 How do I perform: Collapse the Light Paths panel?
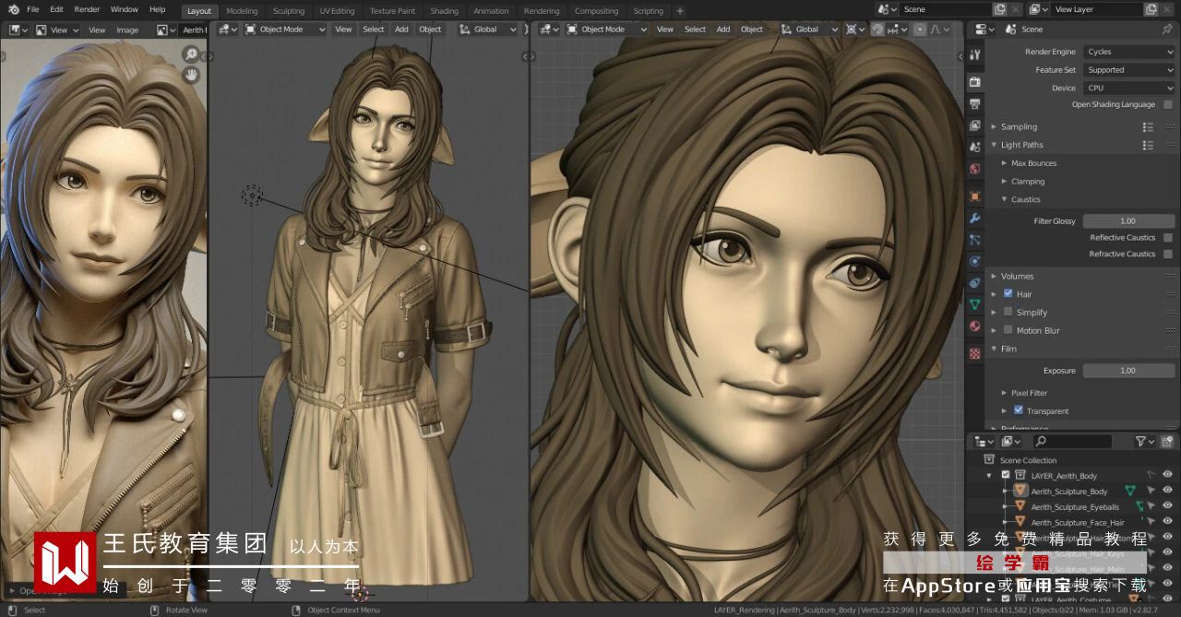[1022, 146]
